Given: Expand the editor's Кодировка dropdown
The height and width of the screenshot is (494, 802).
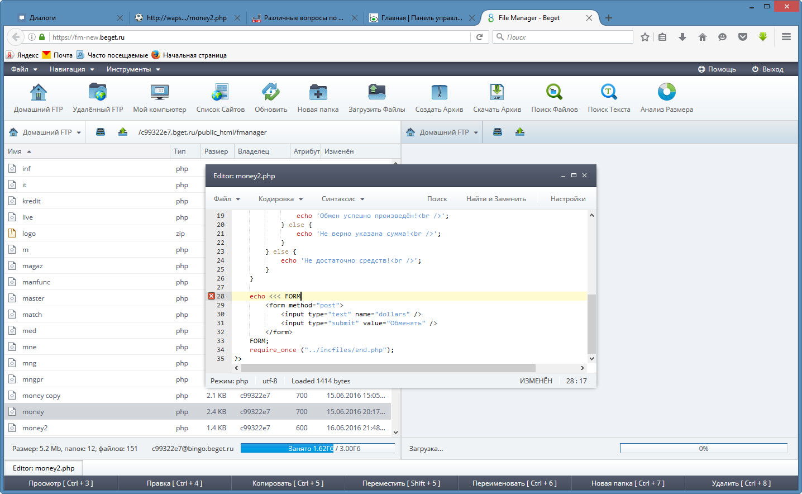Looking at the screenshot, I should click(280, 199).
